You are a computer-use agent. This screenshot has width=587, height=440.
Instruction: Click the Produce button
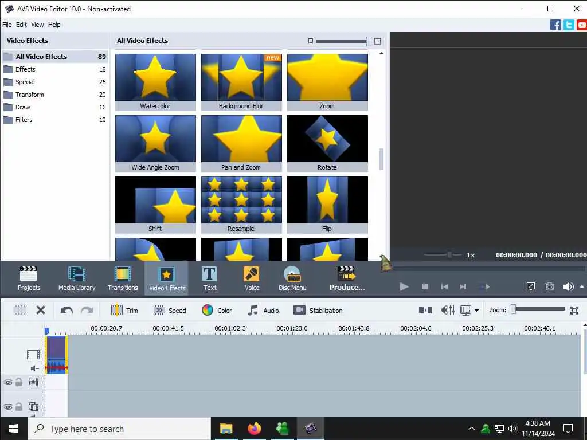(347, 278)
